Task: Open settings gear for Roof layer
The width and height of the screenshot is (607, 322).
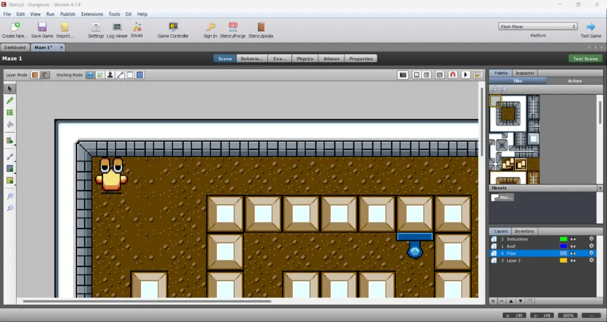Action: (591, 246)
